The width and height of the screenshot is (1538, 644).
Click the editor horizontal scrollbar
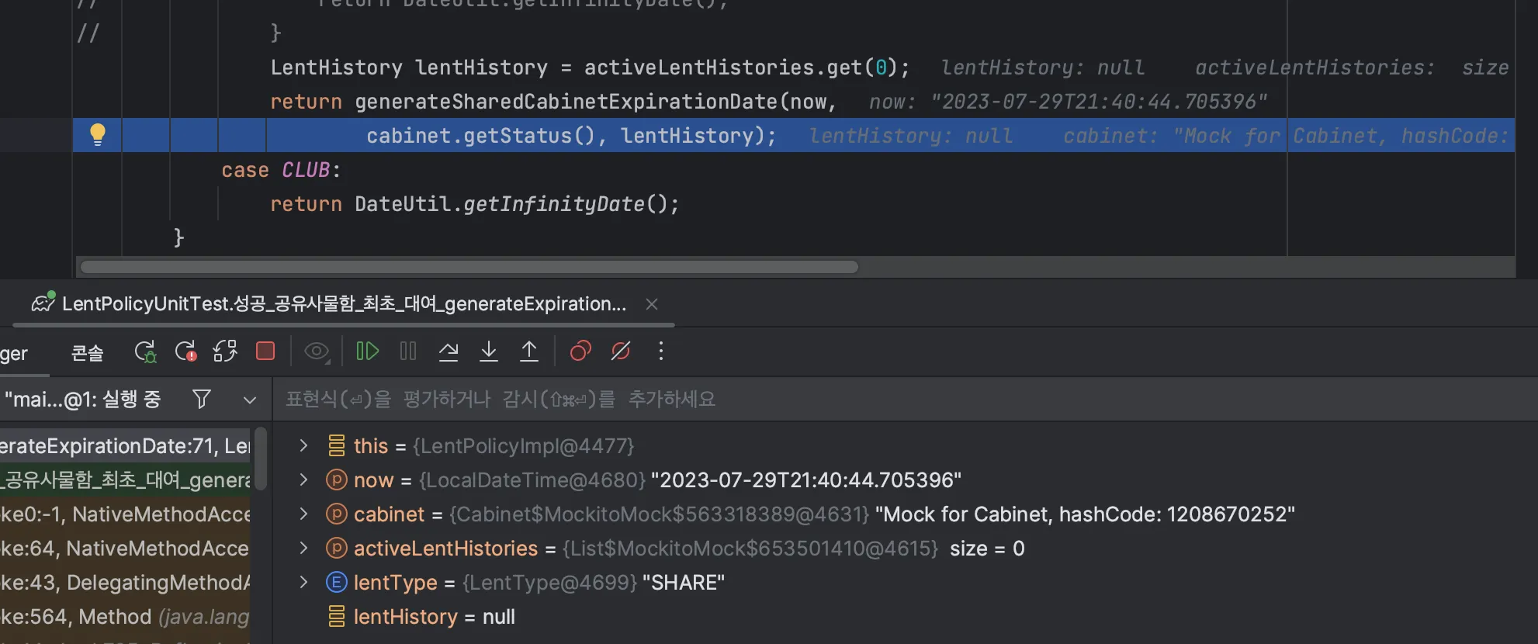(469, 267)
